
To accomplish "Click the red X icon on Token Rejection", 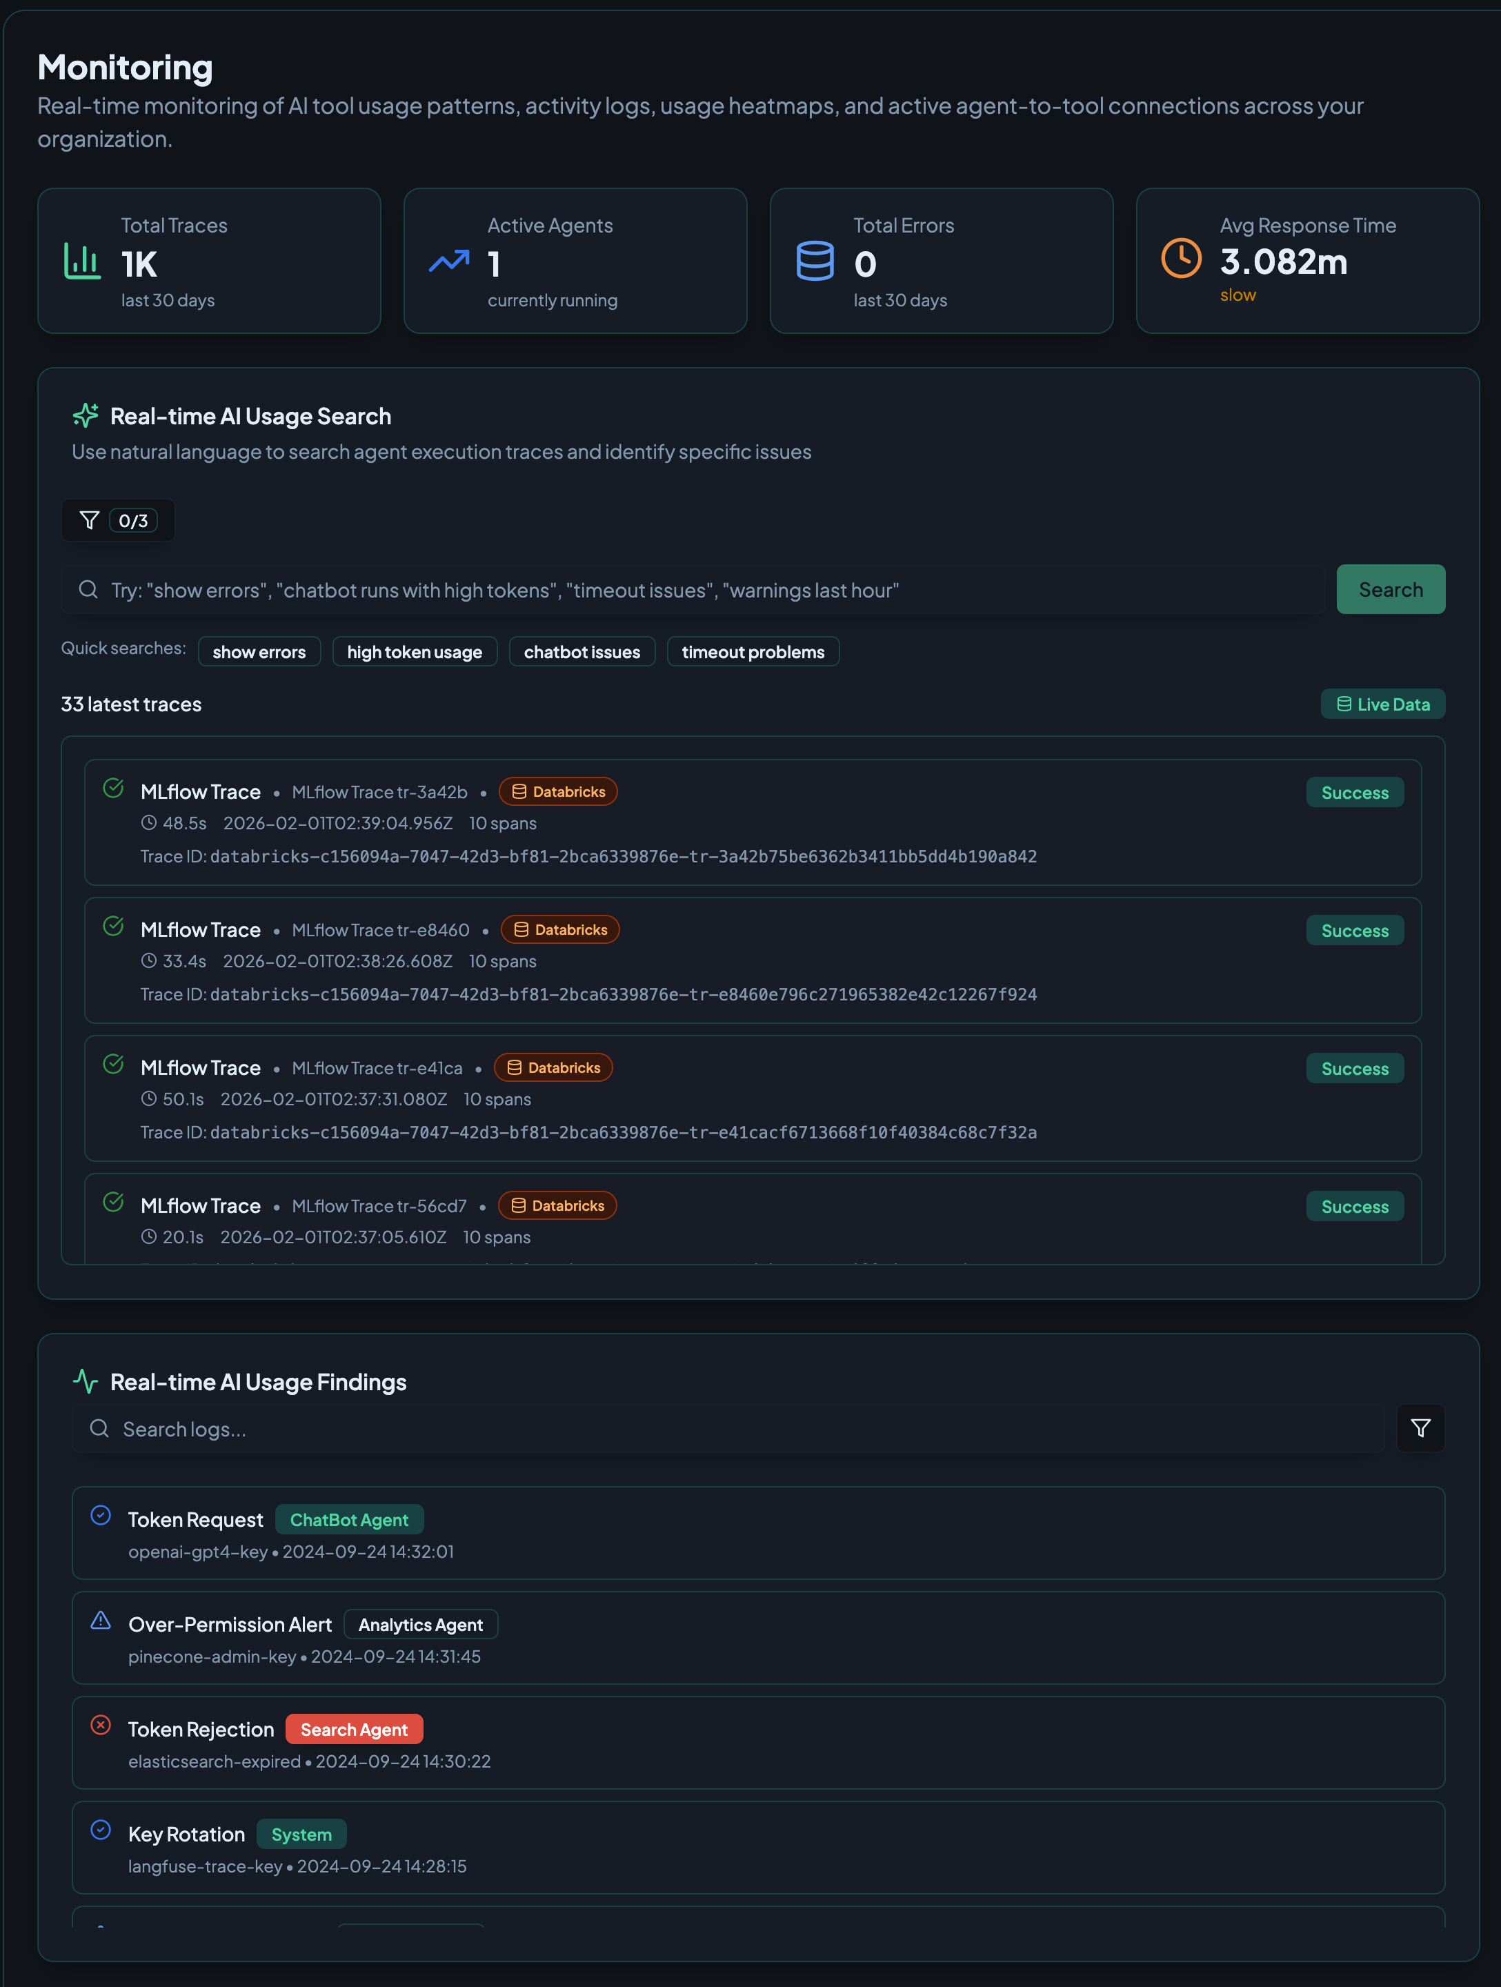I will (x=101, y=1725).
